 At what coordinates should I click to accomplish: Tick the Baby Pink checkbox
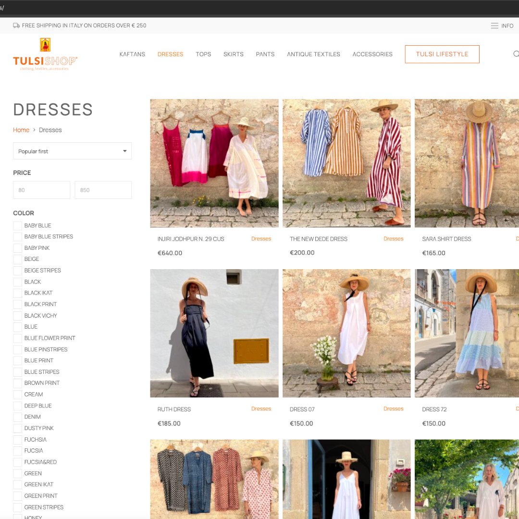point(18,248)
